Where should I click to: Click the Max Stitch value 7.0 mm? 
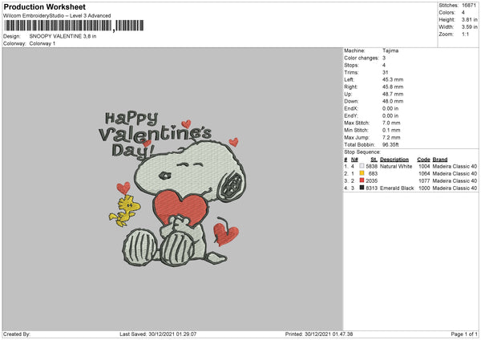coord(391,123)
